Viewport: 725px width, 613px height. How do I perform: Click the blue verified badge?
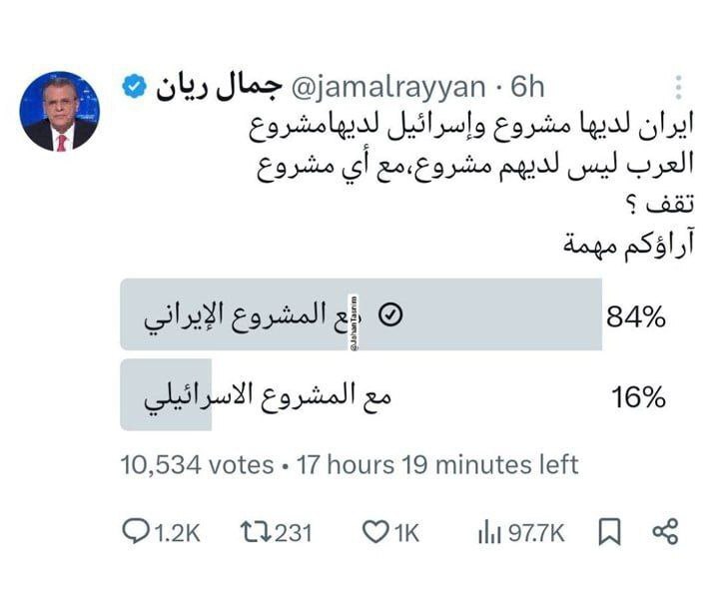134,87
